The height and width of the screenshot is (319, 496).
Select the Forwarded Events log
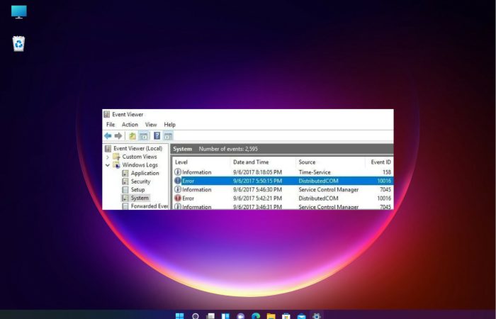(x=150, y=206)
